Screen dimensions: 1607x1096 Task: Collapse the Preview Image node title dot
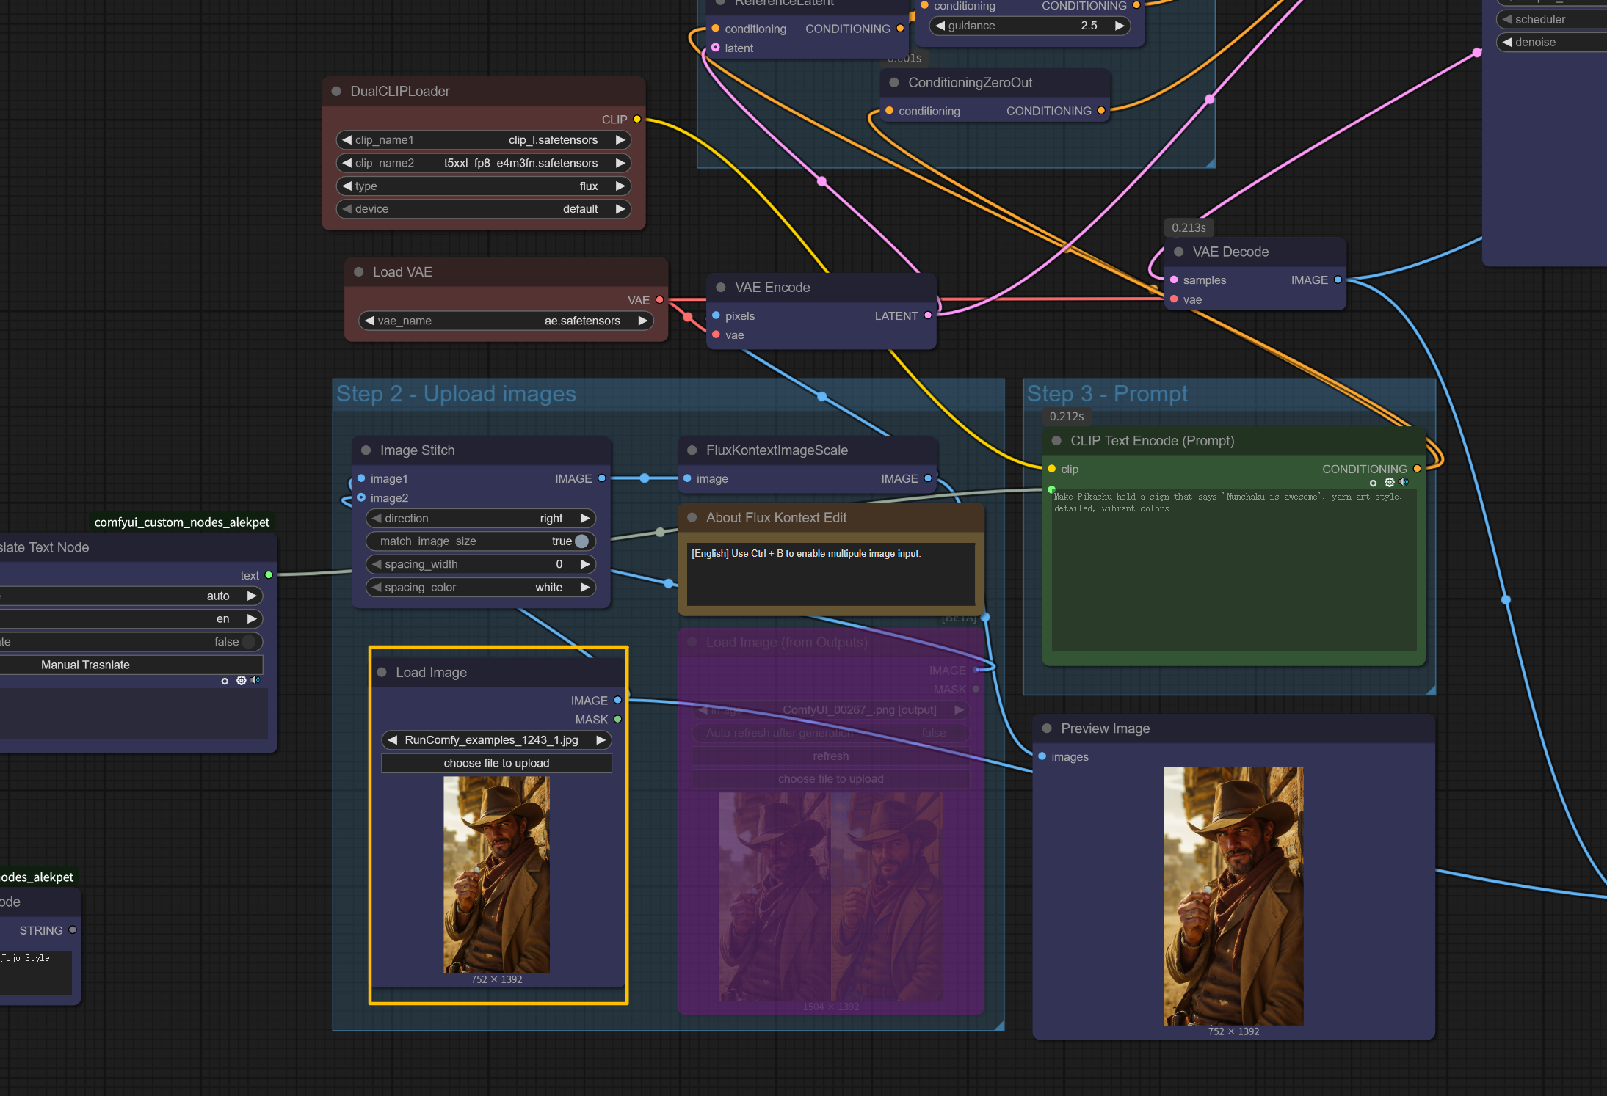click(1047, 728)
